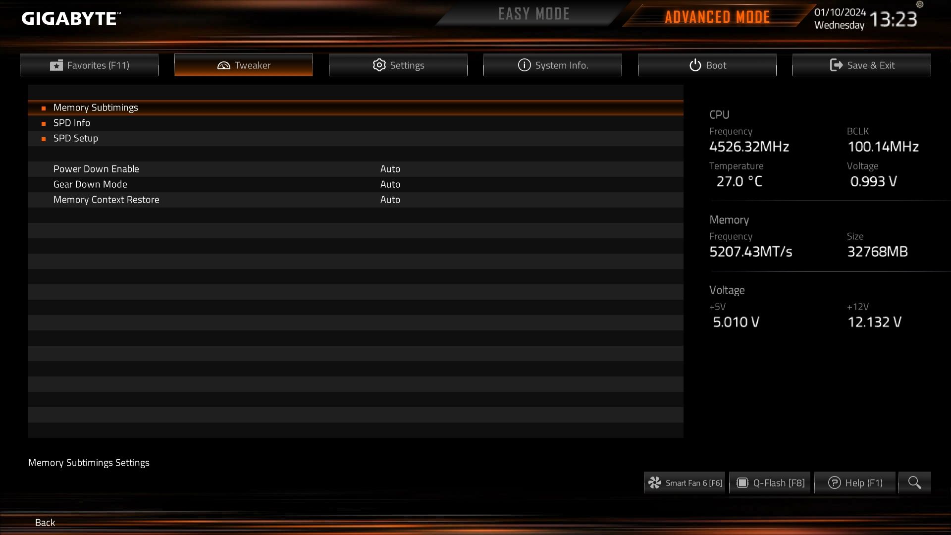
Task: Click the Advanced Mode header
Action: coord(717,17)
